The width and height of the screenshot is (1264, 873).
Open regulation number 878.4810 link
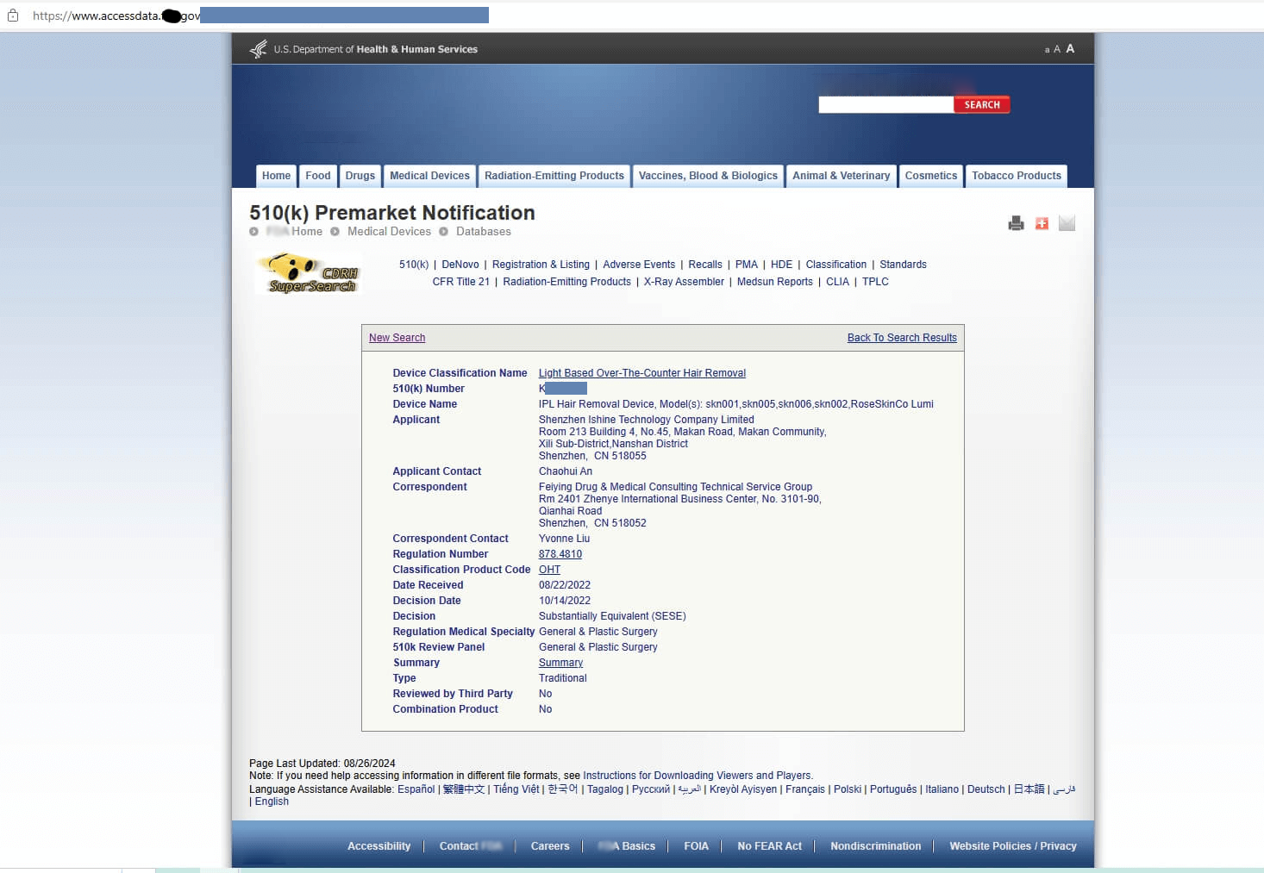560,554
